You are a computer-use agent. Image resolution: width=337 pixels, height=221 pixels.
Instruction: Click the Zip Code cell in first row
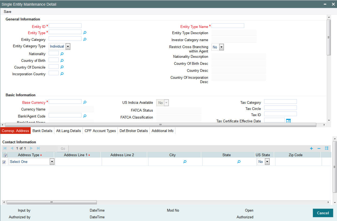pos(299,162)
